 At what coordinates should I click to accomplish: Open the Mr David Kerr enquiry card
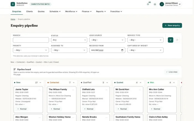click(128, 100)
